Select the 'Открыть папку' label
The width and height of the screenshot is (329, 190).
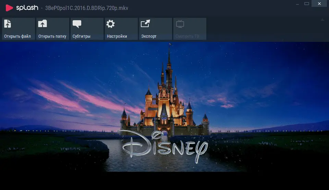[x=52, y=36]
